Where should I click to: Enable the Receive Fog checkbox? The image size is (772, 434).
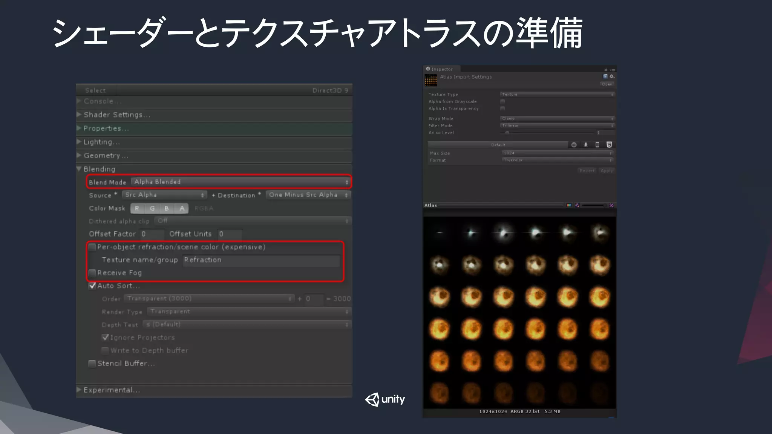point(92,273)
